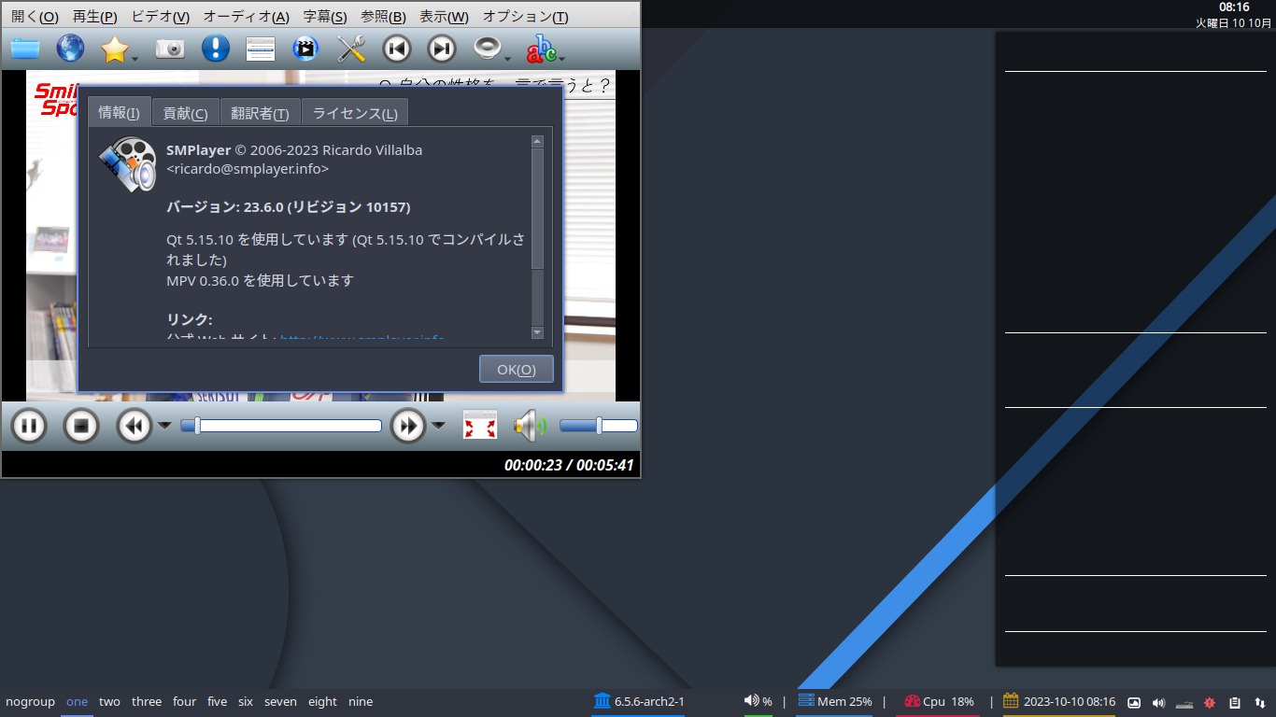Click the red bug tray icon
1276x717 pixels.
(x=1210, y=703)
